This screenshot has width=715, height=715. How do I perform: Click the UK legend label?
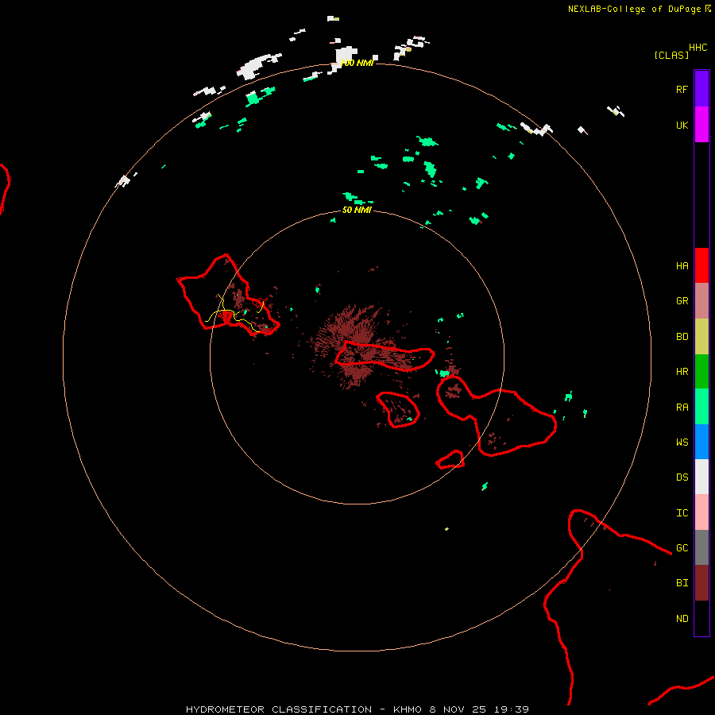click(x=682, y=125)
